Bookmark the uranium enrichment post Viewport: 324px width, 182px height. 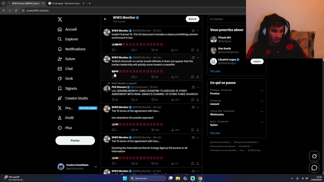[193, 50]
